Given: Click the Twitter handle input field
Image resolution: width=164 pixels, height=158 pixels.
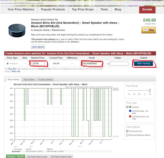Looking at the screenshot, I should click(119, 63).
